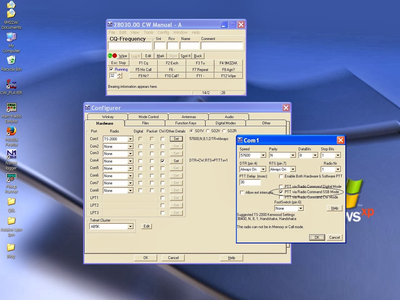Open DTR (pin 4) dropdown

pyautogui.click(x=263, y=169)
